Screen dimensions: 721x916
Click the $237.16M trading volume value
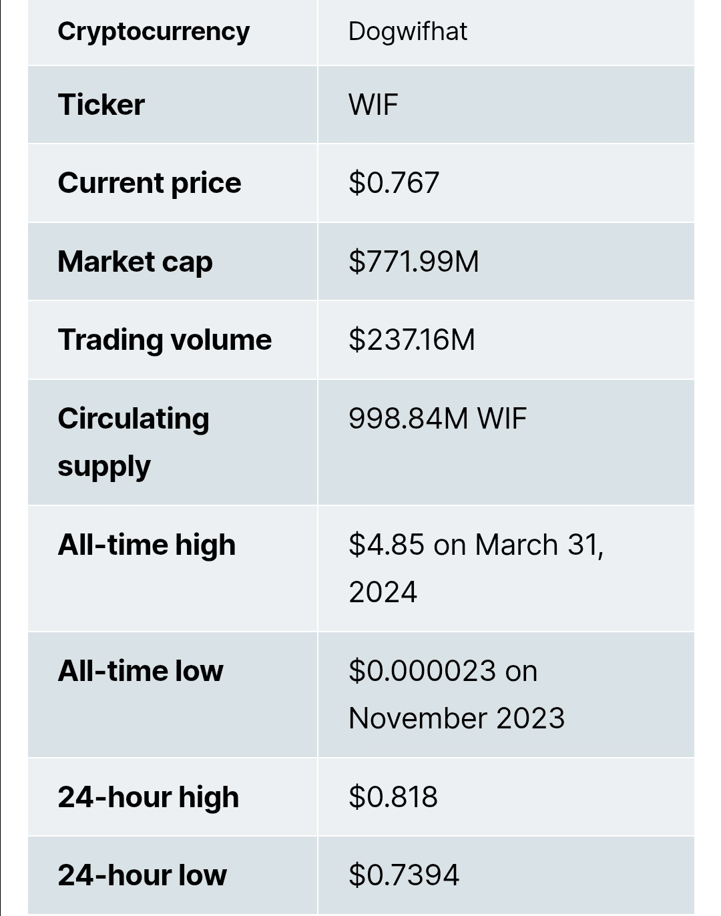click(x=412, y=340)
